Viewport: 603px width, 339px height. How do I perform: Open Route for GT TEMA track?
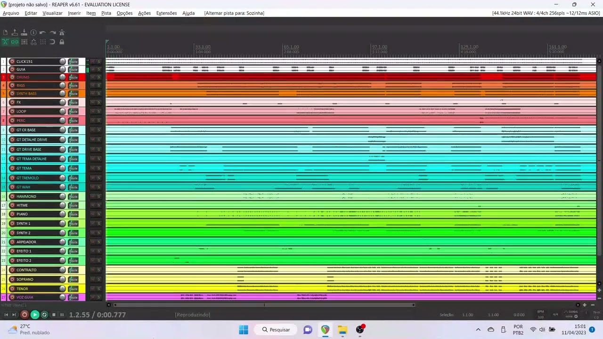(73, 168)
